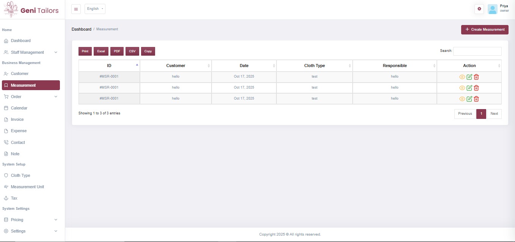Open Customer in the sidebar
Viewport: 515px width, 242px height.
point(19,73)
